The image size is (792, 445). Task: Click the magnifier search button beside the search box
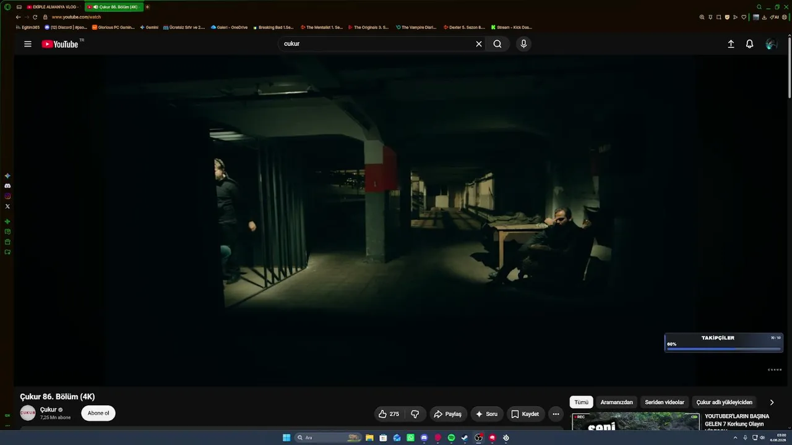tap(497, 44)
